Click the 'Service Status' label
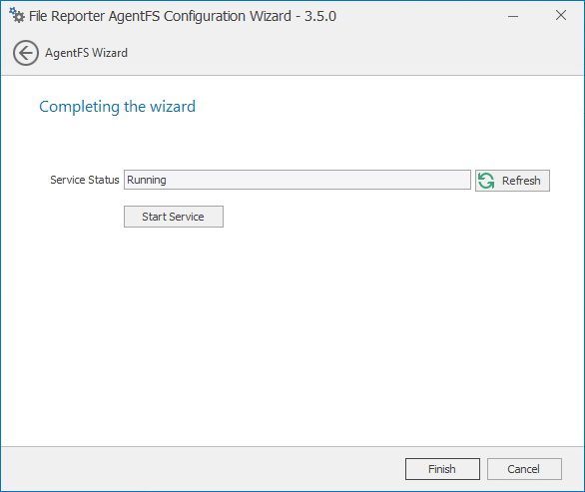Screen dimensions: 585x492 [x=85, y=180]
